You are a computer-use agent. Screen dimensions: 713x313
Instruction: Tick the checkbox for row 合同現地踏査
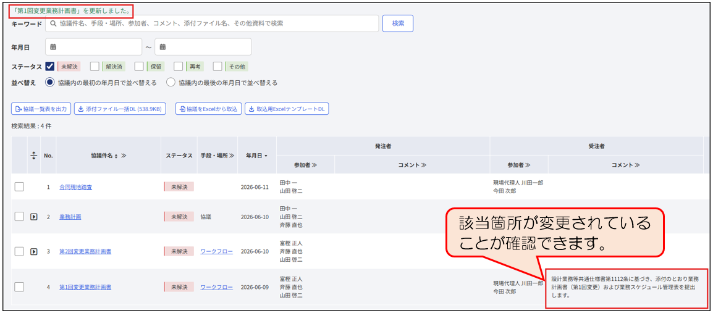(19, 186)
